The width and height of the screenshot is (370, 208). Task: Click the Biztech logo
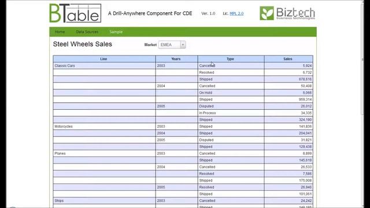287,13
